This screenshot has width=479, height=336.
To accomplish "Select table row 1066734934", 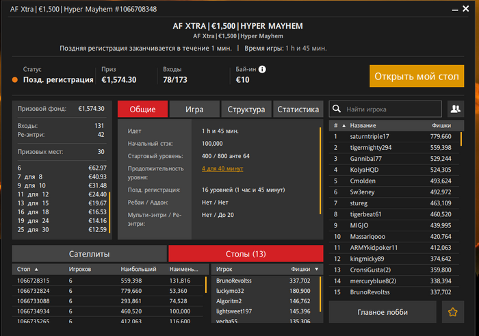I will 107,311.
